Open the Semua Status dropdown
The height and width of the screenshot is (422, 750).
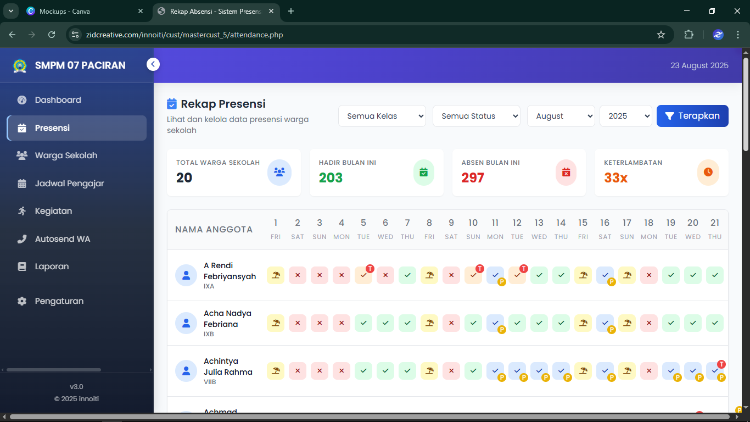(476, 116)
